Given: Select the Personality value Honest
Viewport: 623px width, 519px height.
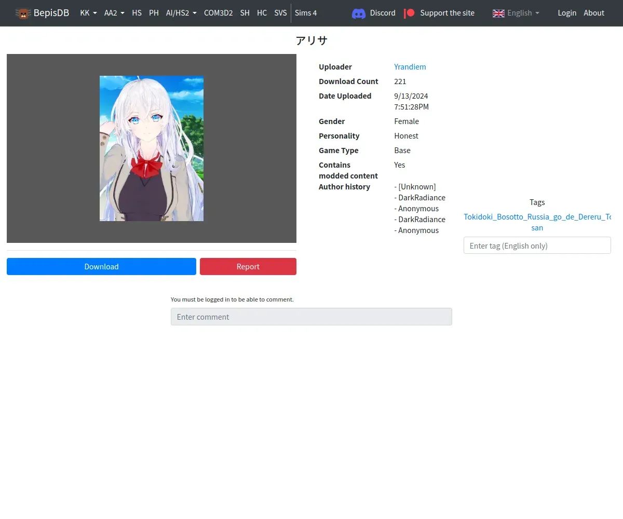Looking at the screenshot, I should [x=406, y=135].
